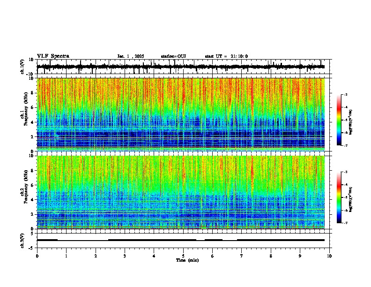Click the ch.3 black bar signal panel
The height and width of the screenshot is (287, 371).
coord(184,241)
